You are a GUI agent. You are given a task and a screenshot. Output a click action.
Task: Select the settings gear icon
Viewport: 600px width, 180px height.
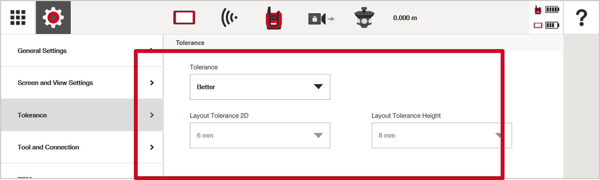(53, 18)
